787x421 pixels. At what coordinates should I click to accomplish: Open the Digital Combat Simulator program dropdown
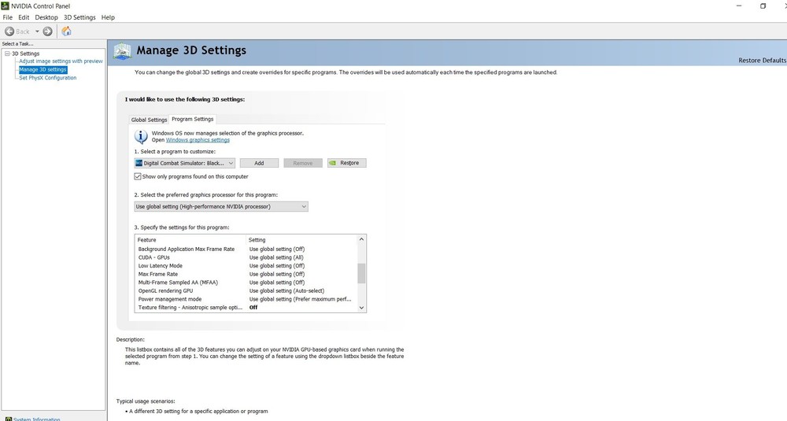(x=185, y=163)
